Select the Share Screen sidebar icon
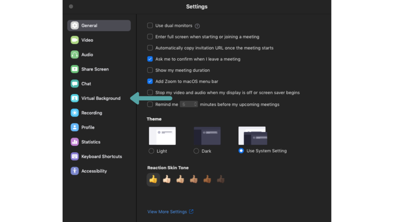This screenshot has width=394, height=222. point(75,69)
